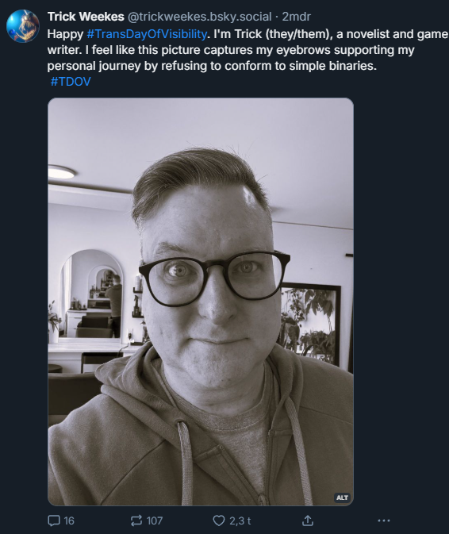Like the post with the heart icon

pyautogui.click(x=219, y=521)
